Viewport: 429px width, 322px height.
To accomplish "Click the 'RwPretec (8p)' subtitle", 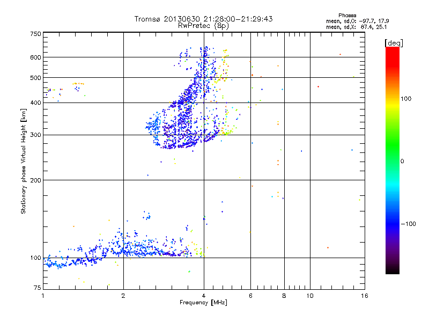I will click(x=203, y=26).
